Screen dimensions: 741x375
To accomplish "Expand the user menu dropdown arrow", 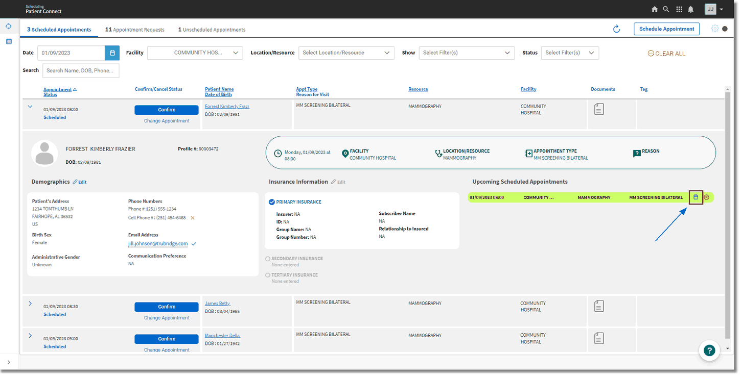I will point(721,10).
